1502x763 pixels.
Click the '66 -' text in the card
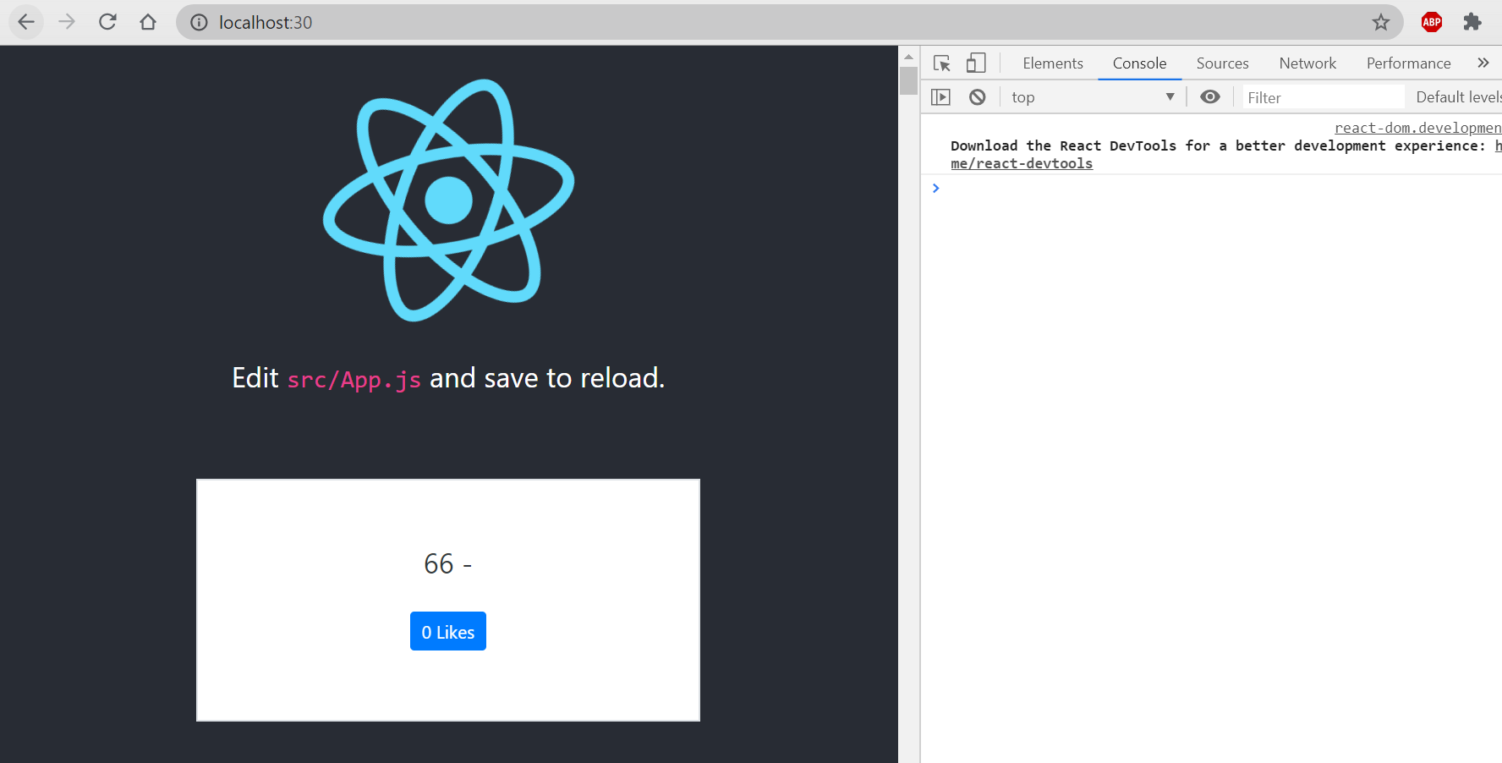click(448, 563)
